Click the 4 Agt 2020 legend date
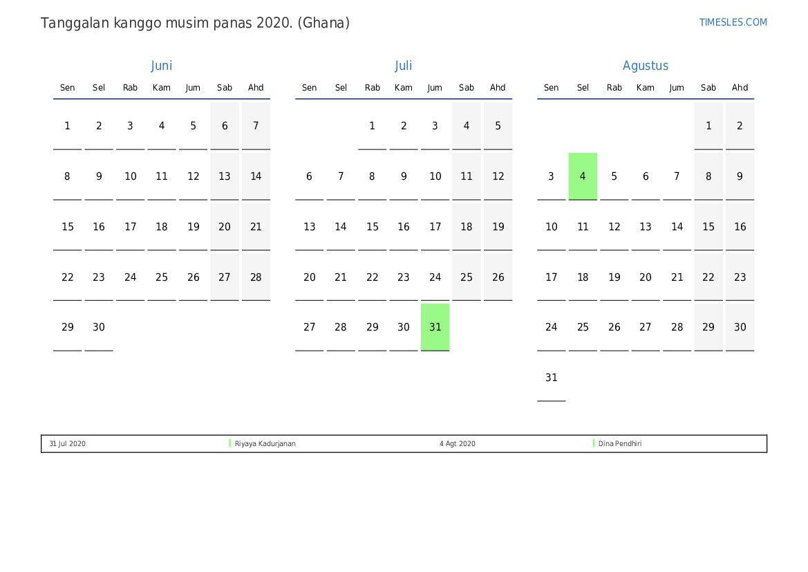 pyautogui.click(x=457, y=444)
